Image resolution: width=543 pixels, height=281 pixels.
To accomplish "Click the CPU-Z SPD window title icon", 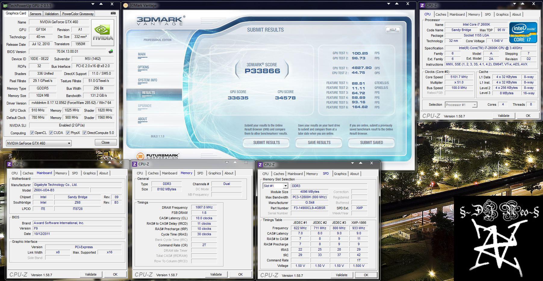I will tap(260, 165).
